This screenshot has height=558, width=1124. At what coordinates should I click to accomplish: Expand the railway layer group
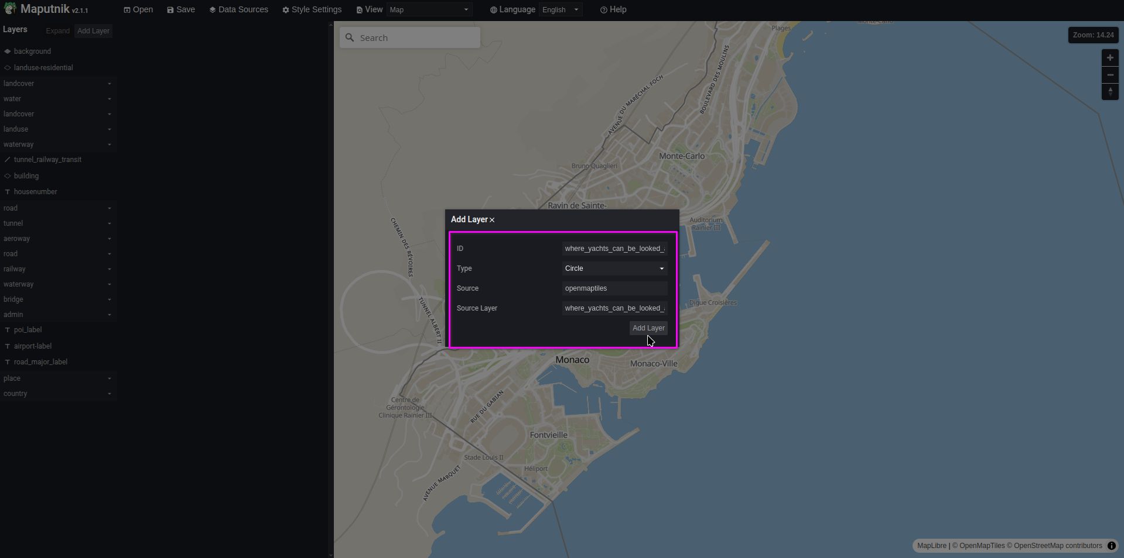[x=109, y=269]
